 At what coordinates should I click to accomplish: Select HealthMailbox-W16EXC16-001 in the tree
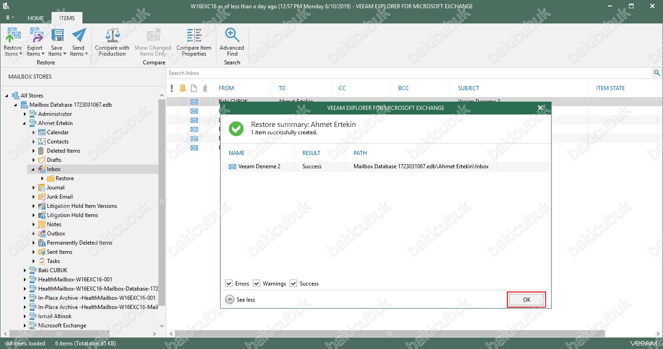point(75,280)
